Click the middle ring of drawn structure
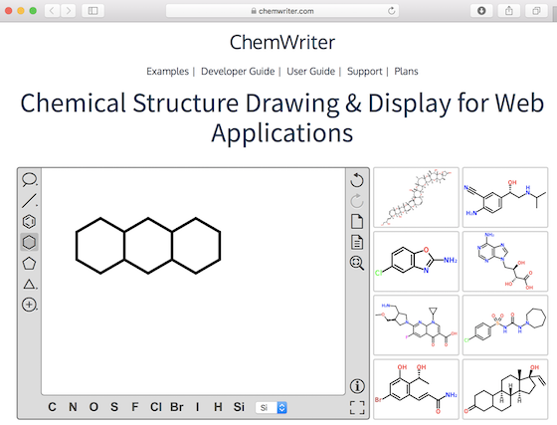Image resolution: width=557 pixels, height=425 pixels. [x=148, y=246]
